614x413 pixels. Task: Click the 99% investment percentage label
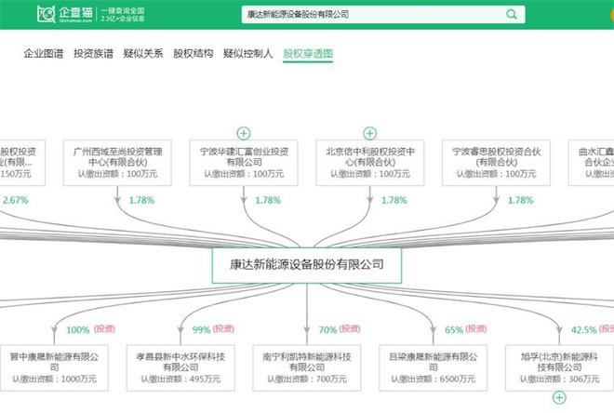point(201,330)
